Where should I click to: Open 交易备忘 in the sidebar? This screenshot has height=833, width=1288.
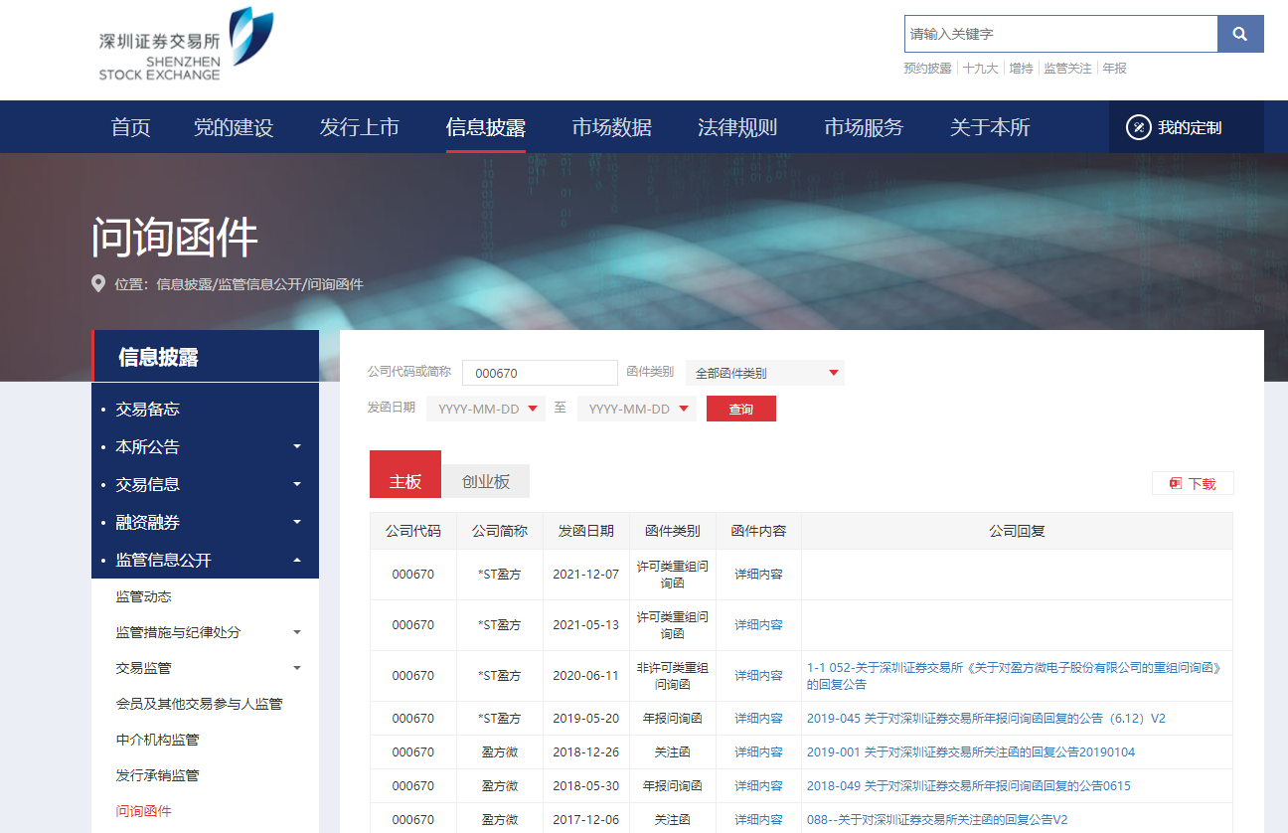[x=147, y=410]
